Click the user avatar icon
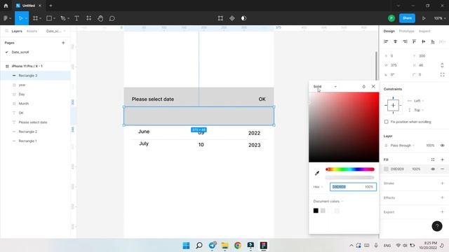Screen dimensions: 449x252 (x=391, y=18)
